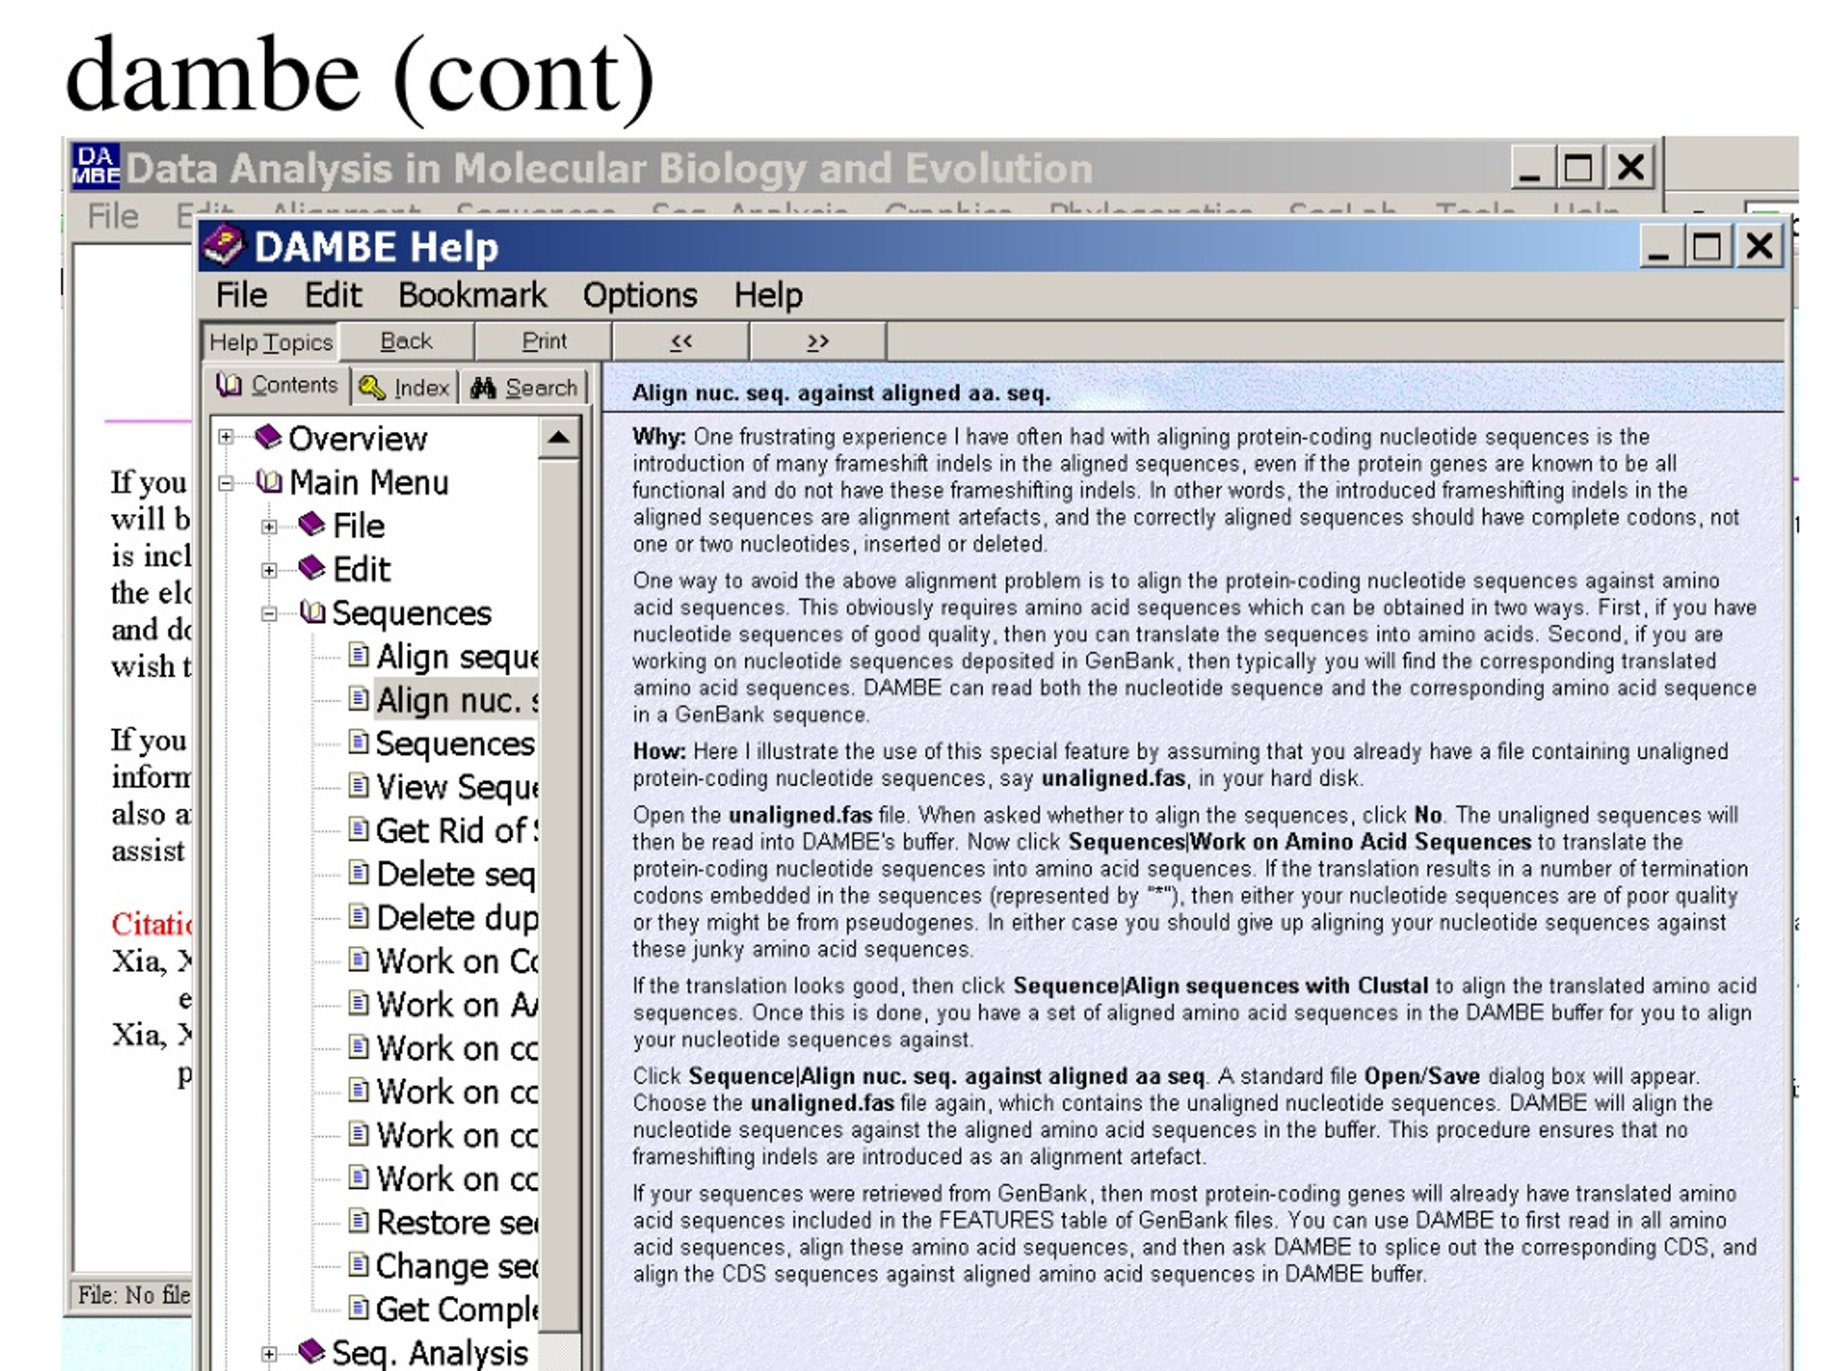The height and width of the screenshot is (1371, 1829).
Task: Click the Print toolbar button
Action: coord(544,341)
